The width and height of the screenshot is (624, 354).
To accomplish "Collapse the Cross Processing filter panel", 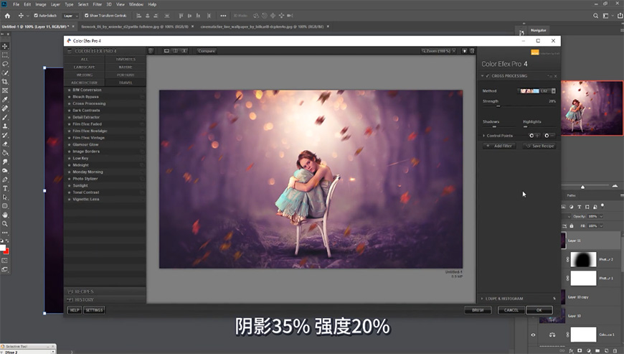I will [x=483, y=75].
